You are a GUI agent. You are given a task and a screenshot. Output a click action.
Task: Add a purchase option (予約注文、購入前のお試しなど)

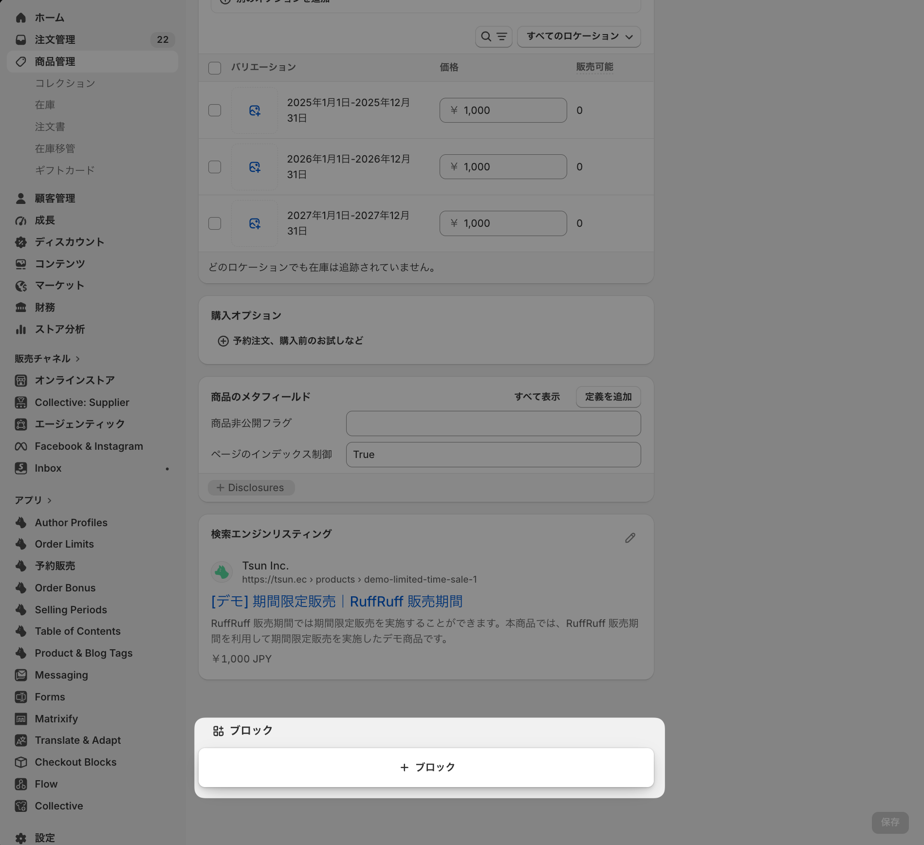pos(290,341)
